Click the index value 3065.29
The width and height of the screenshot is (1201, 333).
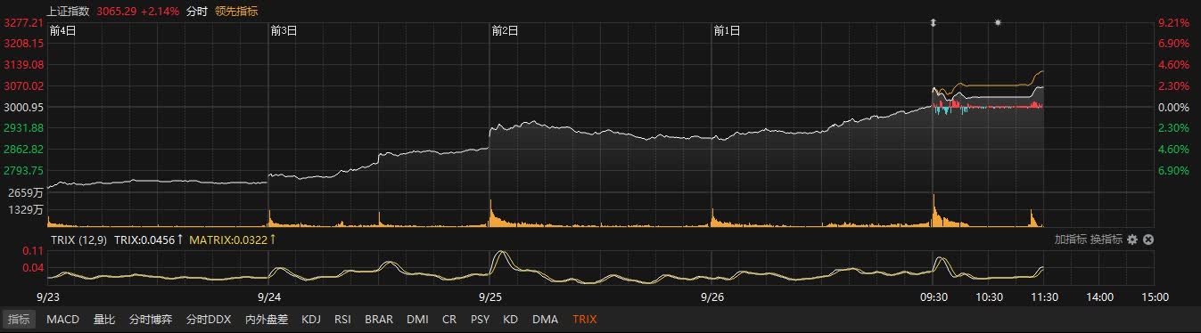116,11
